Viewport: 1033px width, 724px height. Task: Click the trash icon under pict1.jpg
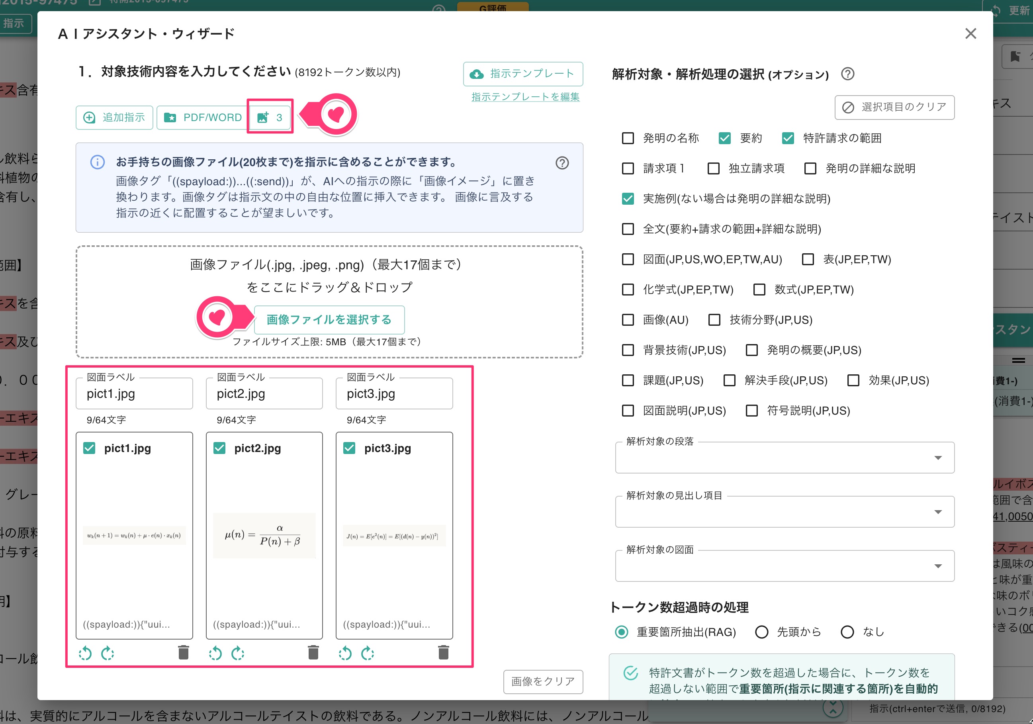click(183, 652)
